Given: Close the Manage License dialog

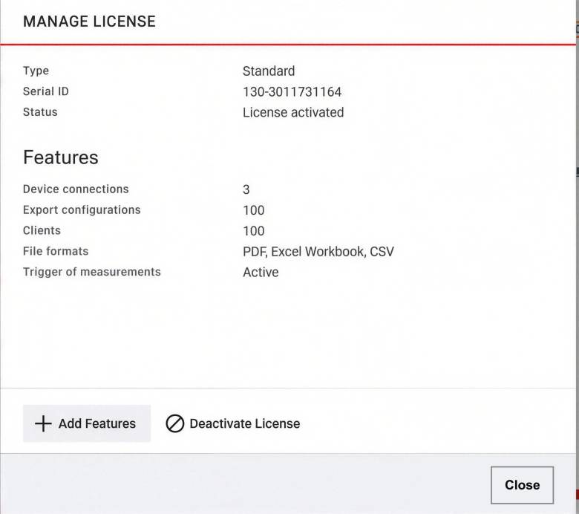Looking at the screenshot, I should pyautogui.click(x=522, y=485).
